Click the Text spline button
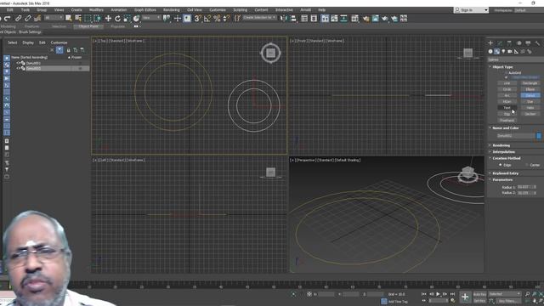 coord(507,108)
